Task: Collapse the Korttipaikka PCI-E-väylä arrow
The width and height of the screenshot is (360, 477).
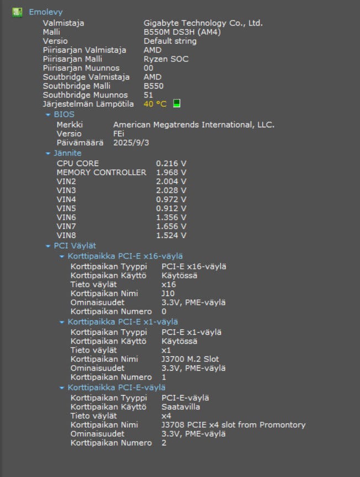Action: click(62, 387)
